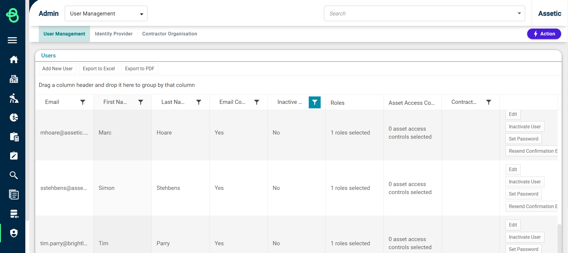Resend Confirmation Email for Marc Hoare
Viewport: 568px width, 253px height.
click(x=532, y=151)
